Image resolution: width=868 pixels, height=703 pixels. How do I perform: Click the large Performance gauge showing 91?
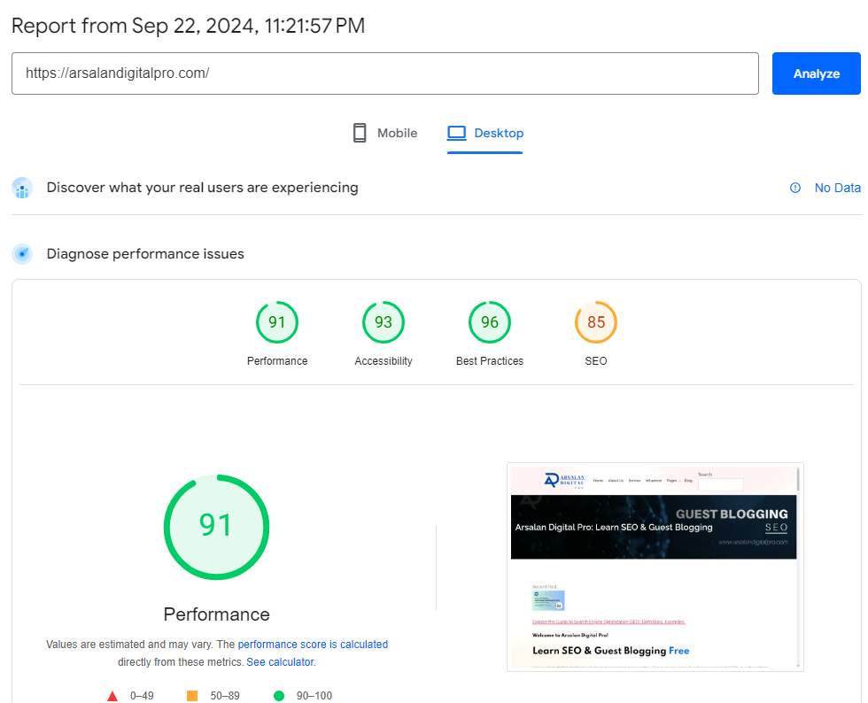(x=216, y=527)
